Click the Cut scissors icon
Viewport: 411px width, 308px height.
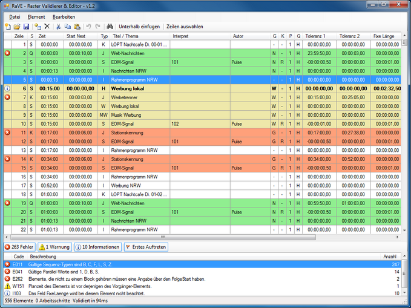click(59, 27)
